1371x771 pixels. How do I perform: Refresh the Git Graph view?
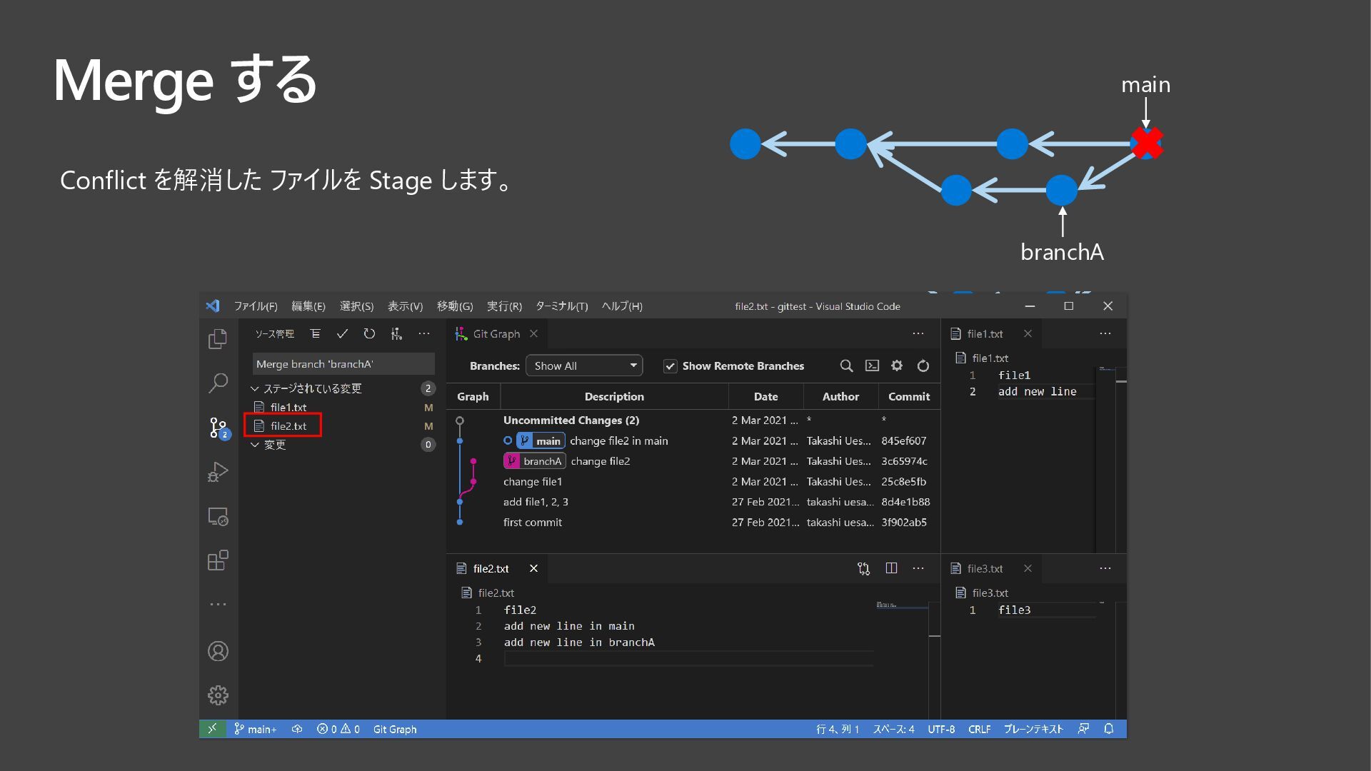pyautogui.click(x=923, y=366)
